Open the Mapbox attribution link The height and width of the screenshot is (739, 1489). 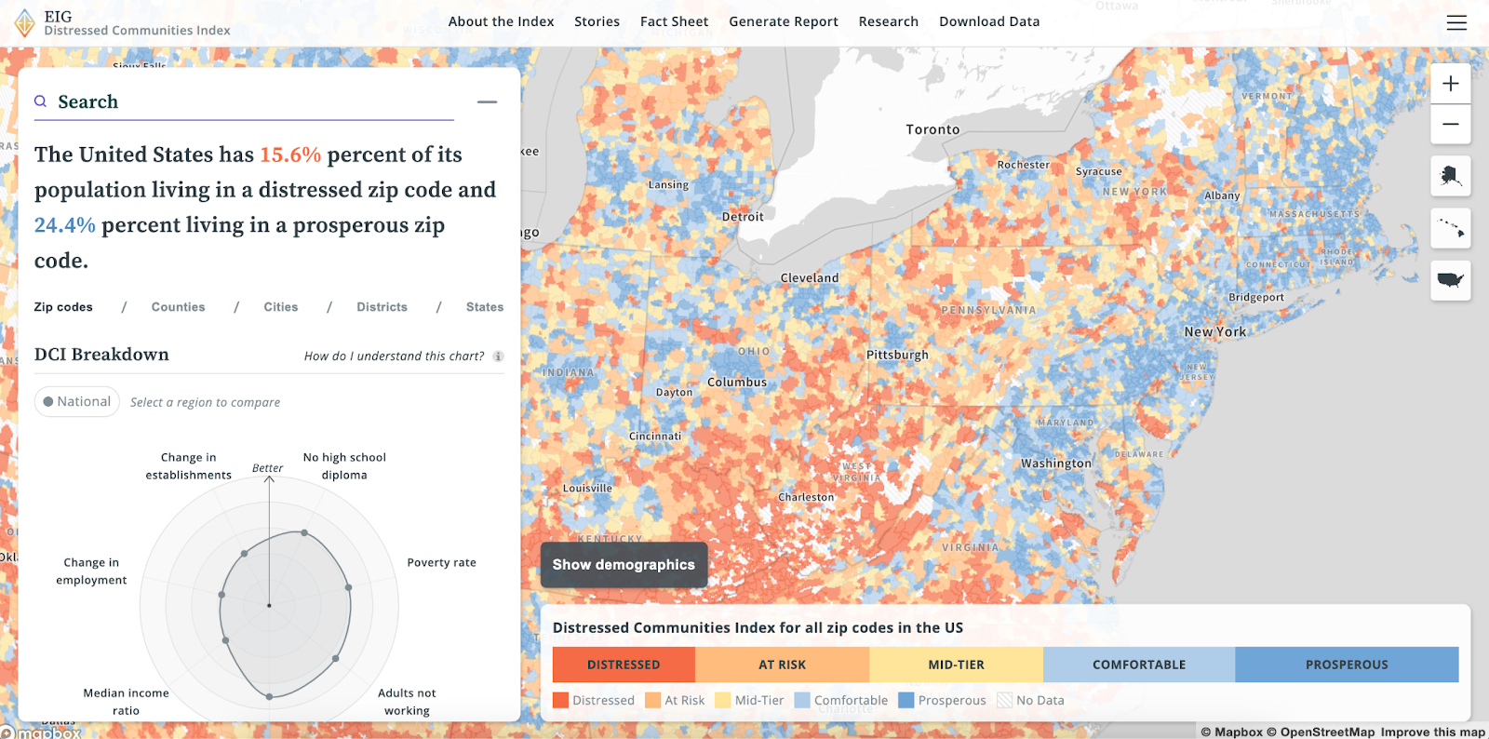pyautogui.click(x=1231, y=732)
